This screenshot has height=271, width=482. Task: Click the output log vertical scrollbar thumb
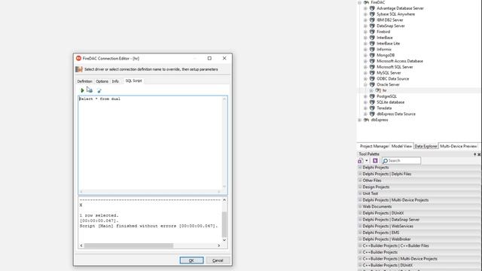pyautogui.click(x=224, y=224)
